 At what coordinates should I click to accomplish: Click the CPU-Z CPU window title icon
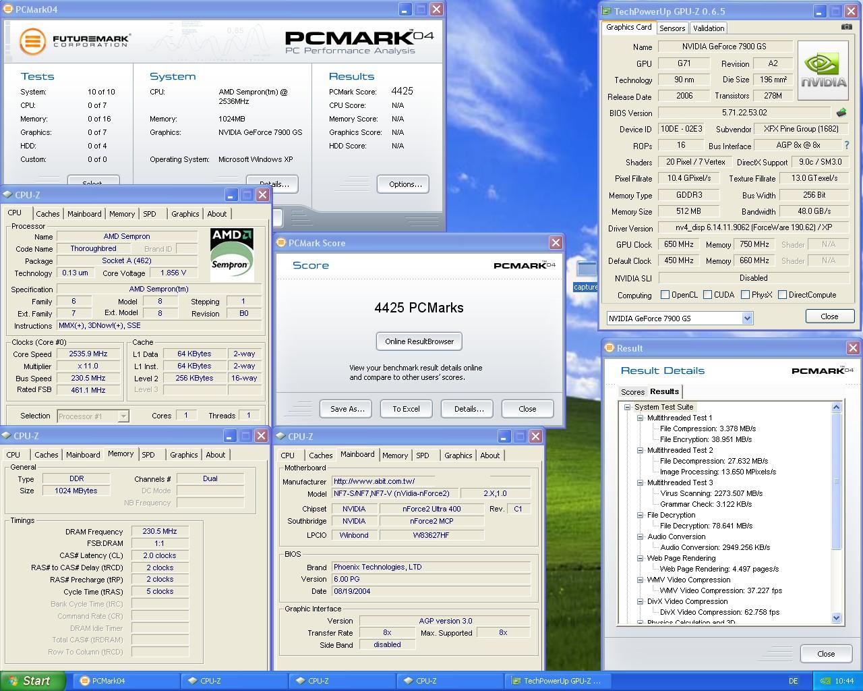(x=8, y=195)
